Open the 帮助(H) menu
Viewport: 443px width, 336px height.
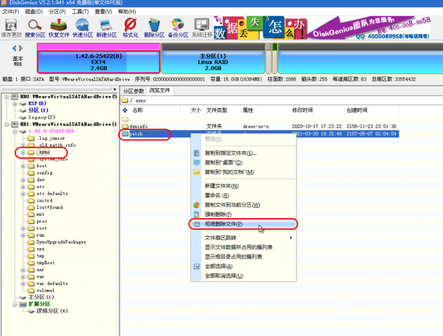[127, 12]
